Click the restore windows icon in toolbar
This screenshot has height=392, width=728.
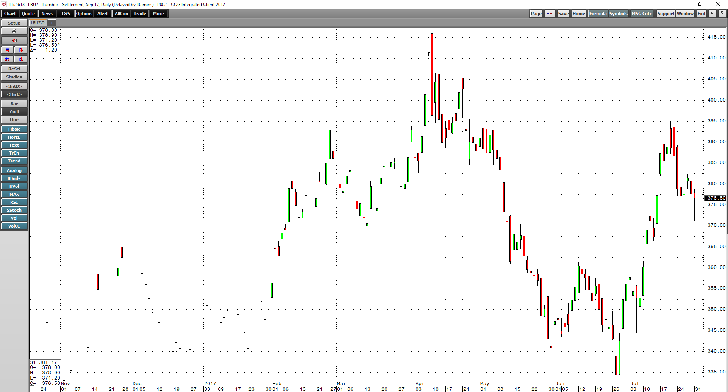712,14
